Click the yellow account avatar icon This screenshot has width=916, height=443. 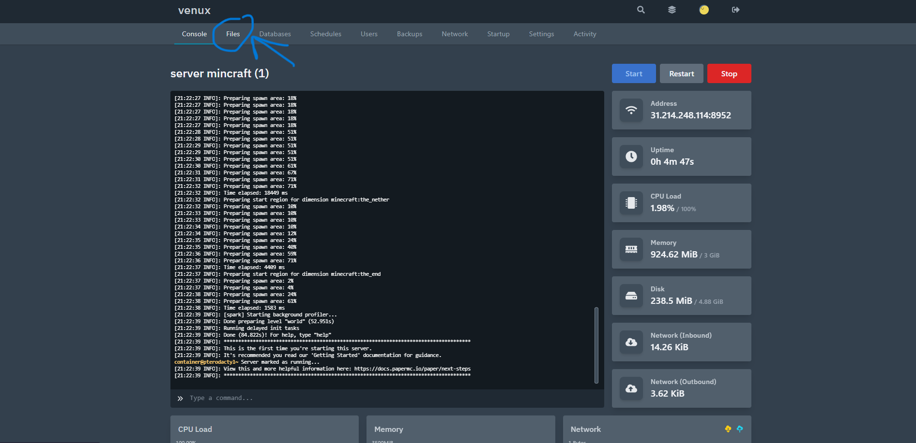[x=703, y=10]
